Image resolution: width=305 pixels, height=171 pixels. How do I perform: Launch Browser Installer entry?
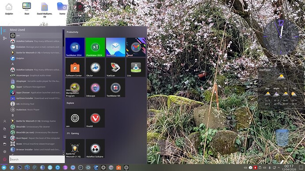pyautogui.click(x=36, y=149)
